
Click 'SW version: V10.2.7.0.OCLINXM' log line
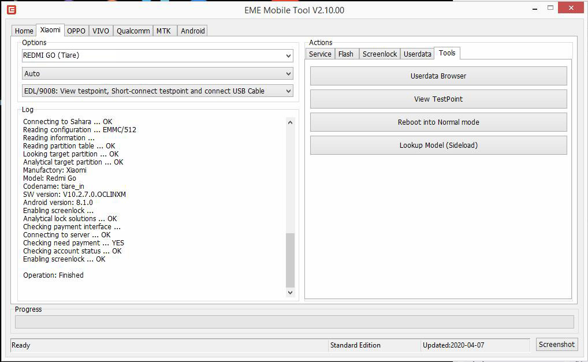pyautogui.click(x=75, y=195)
